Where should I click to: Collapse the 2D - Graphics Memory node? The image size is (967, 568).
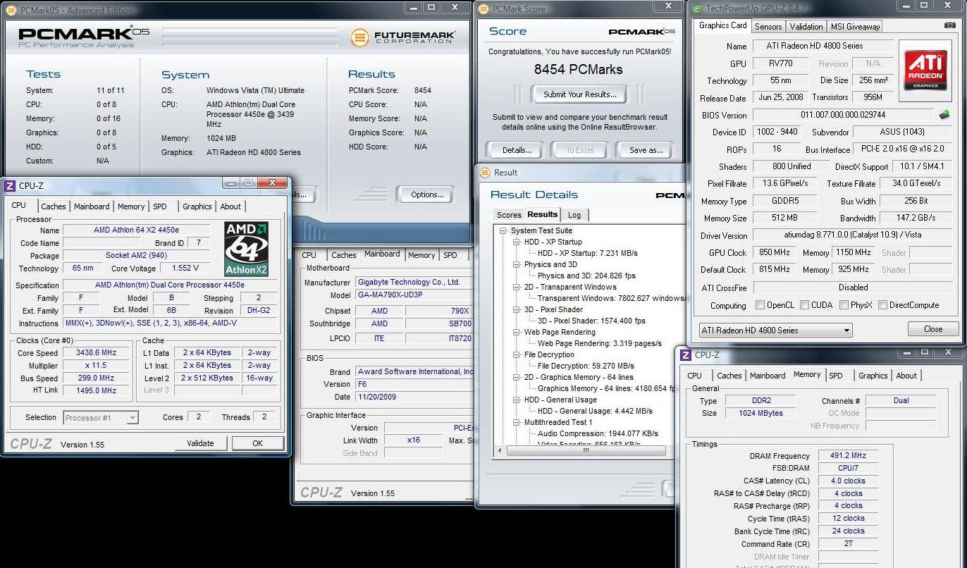click(516, 377)
